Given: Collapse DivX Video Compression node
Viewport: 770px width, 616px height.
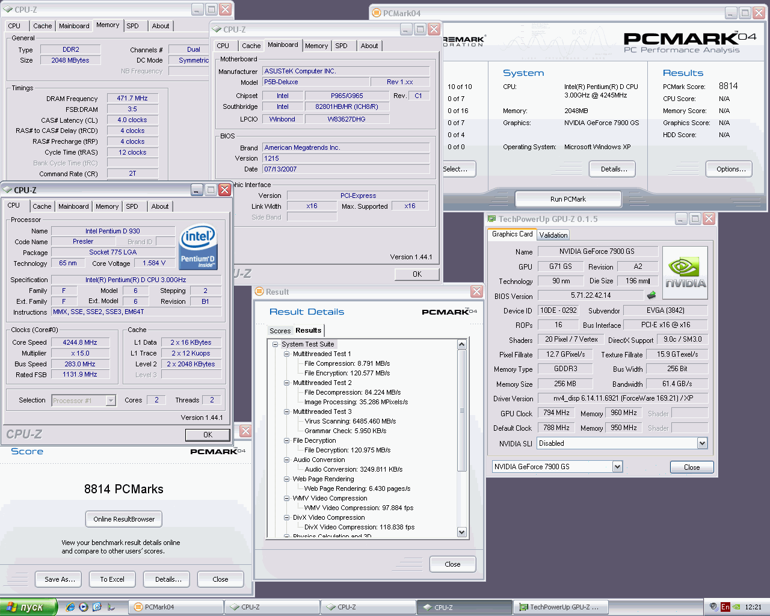Looking at the screenshot, I should coord(287,517).
